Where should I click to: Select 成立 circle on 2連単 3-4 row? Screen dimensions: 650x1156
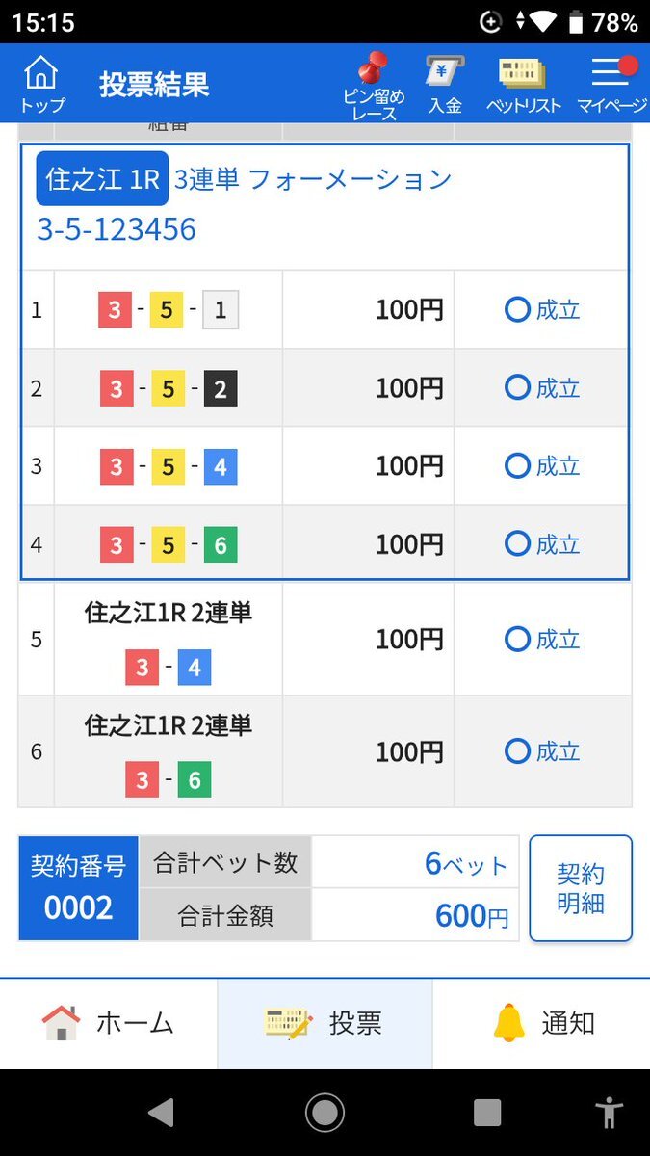point(518,639)
